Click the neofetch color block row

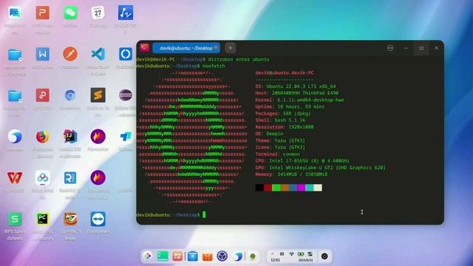click(289, 188)
